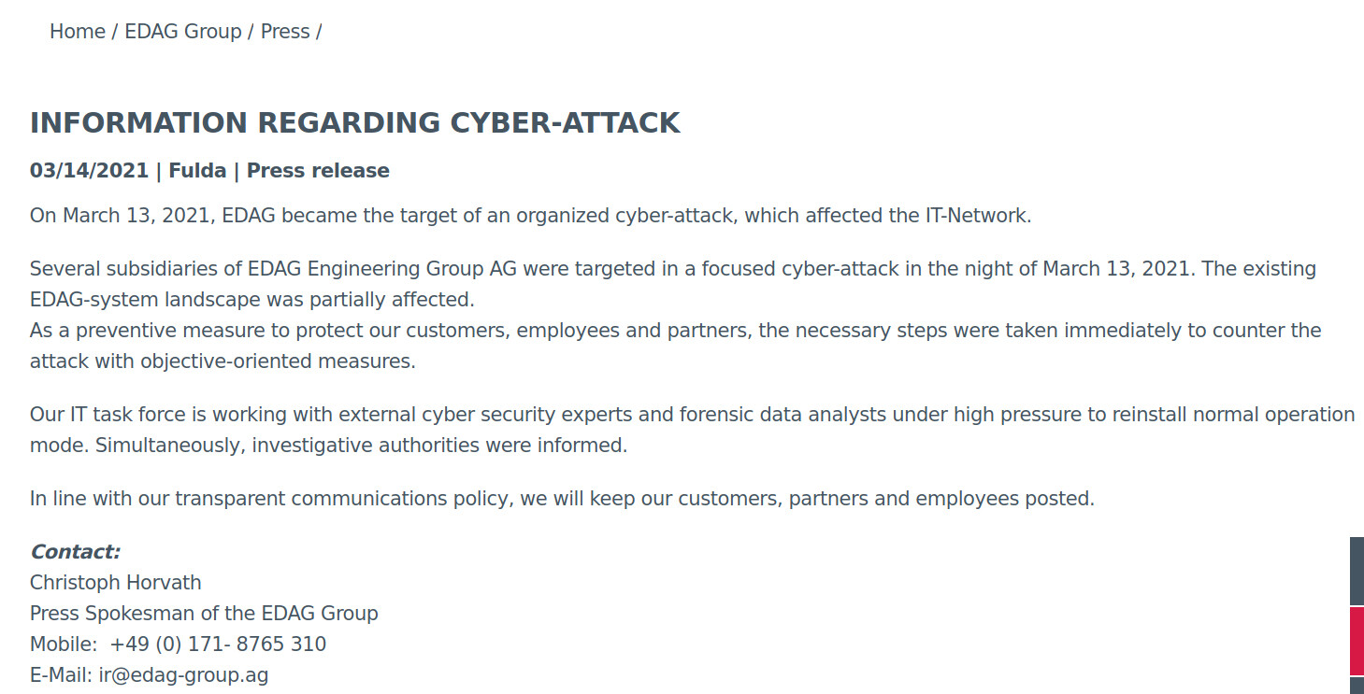Click the red side tab on the right edge

pyautogui.click(x=1357, y=640)
